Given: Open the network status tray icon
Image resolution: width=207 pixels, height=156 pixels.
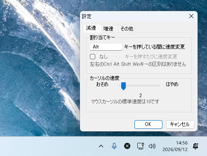Looking at the screenshot, I should click(x=141, y=146).
